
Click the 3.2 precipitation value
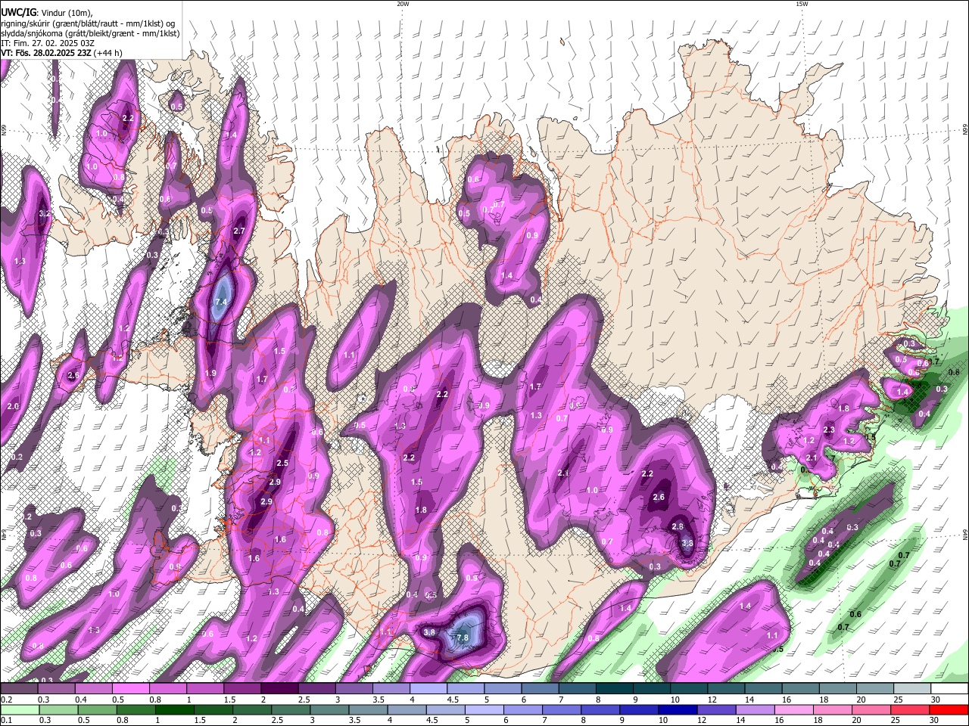click(x=44, y=214)
